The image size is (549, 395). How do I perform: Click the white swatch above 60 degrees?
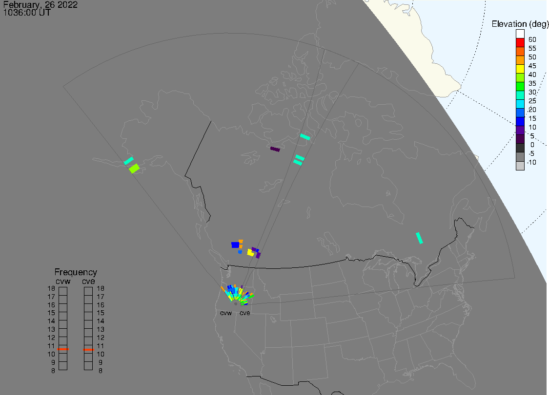coord(520,34)
